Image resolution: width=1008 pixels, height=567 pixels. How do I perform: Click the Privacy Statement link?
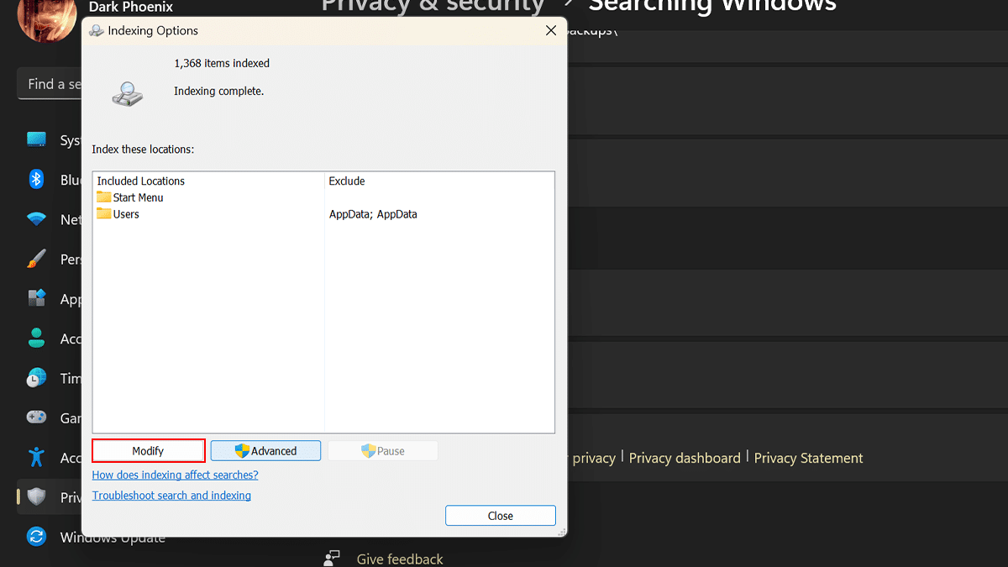[x=808, y=458]
